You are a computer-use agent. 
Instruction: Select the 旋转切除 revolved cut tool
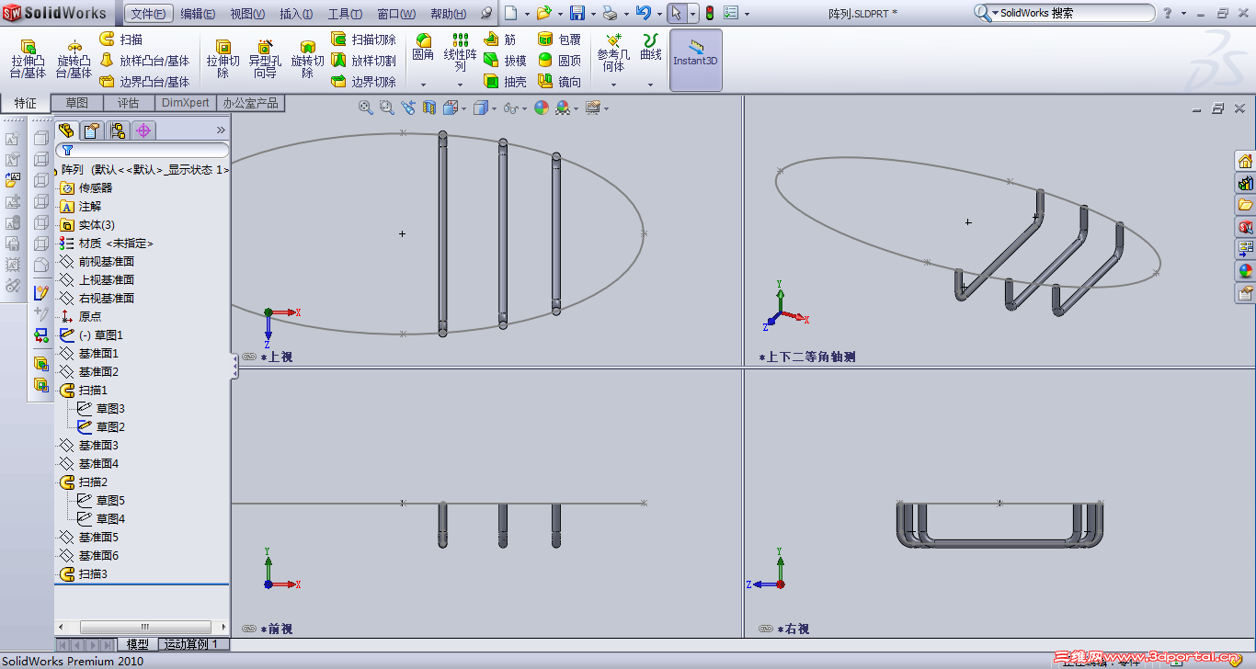coord(307,59)
